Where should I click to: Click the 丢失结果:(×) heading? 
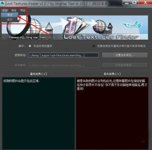[x=112, y=74]
